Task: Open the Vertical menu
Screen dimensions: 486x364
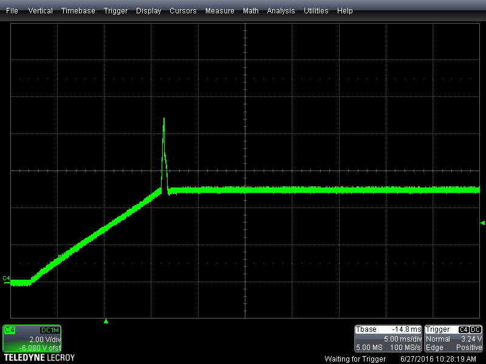Action: click(40, 11)
